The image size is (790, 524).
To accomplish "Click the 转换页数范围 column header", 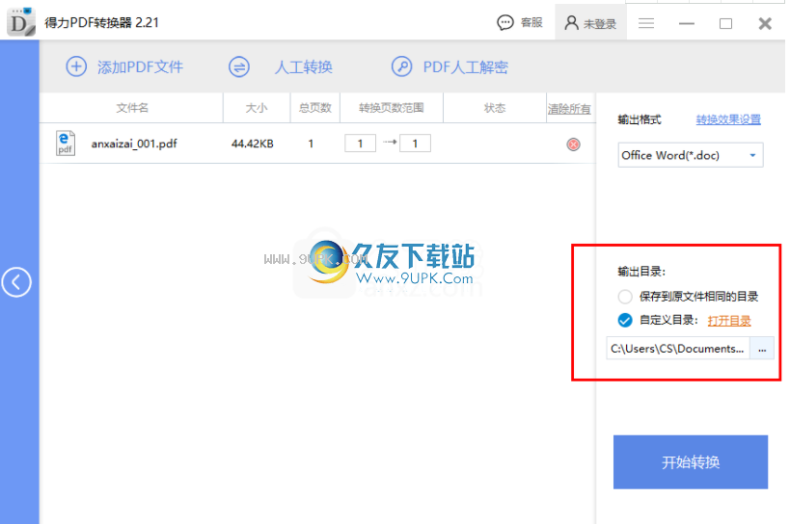I will pyautogui.click(x=392, y=108).
